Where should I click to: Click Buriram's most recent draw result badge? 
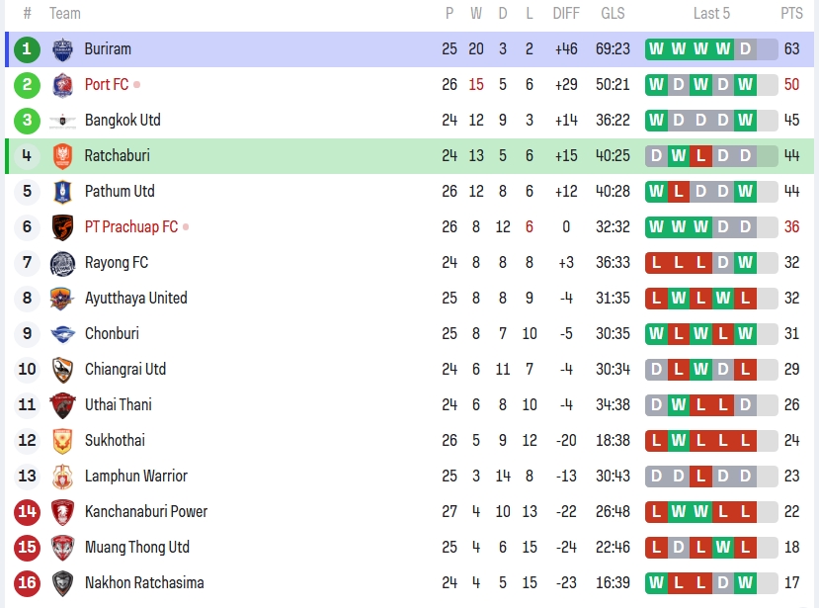[x=745, y=49]
